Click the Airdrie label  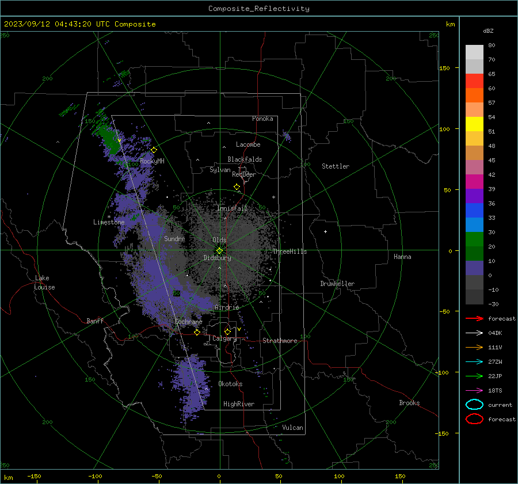227,307
